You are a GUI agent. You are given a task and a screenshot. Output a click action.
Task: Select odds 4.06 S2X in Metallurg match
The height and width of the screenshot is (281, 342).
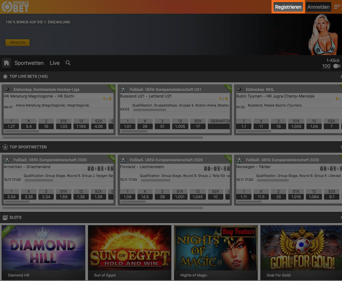[99, 126]
